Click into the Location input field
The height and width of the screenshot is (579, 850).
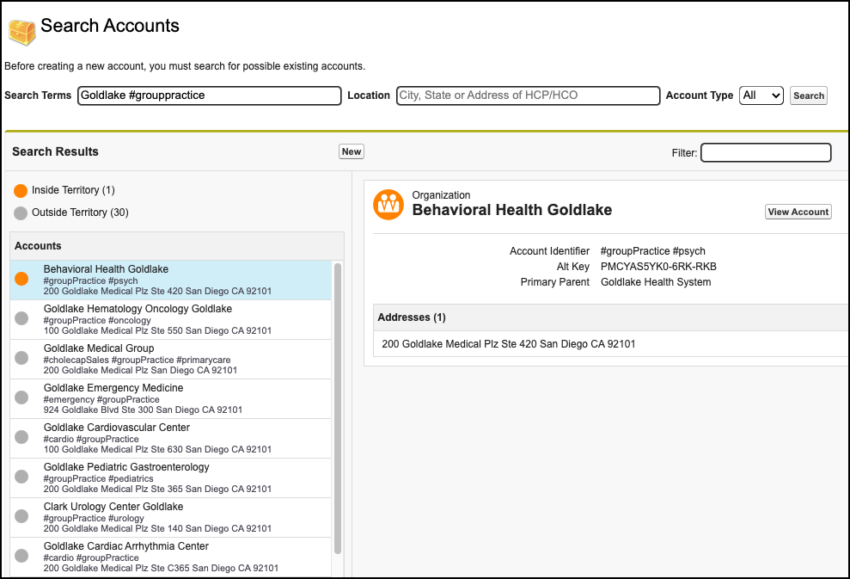pos(527,95)
